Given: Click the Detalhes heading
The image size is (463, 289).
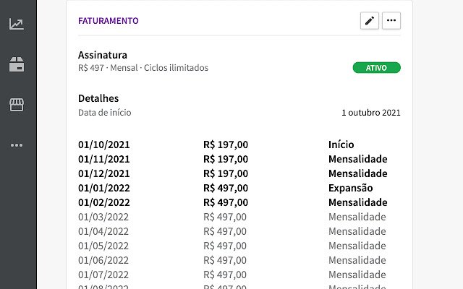Looking at the screenshot, I should tap(98, 98).
